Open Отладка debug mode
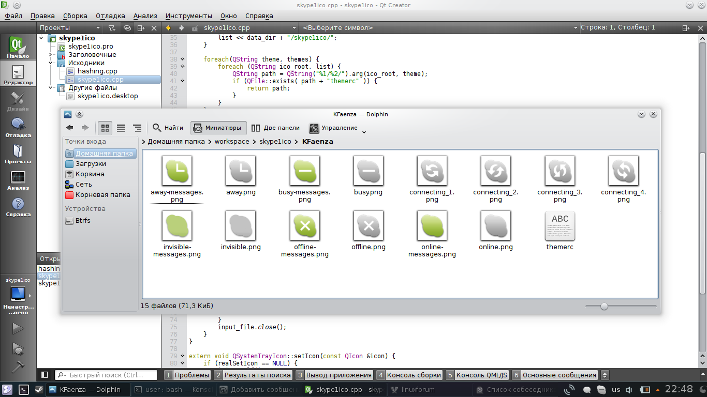 18,127
